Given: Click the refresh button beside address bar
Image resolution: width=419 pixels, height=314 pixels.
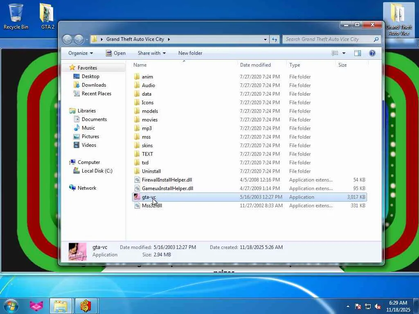Looking at the screenshot, I should [275, 39].
